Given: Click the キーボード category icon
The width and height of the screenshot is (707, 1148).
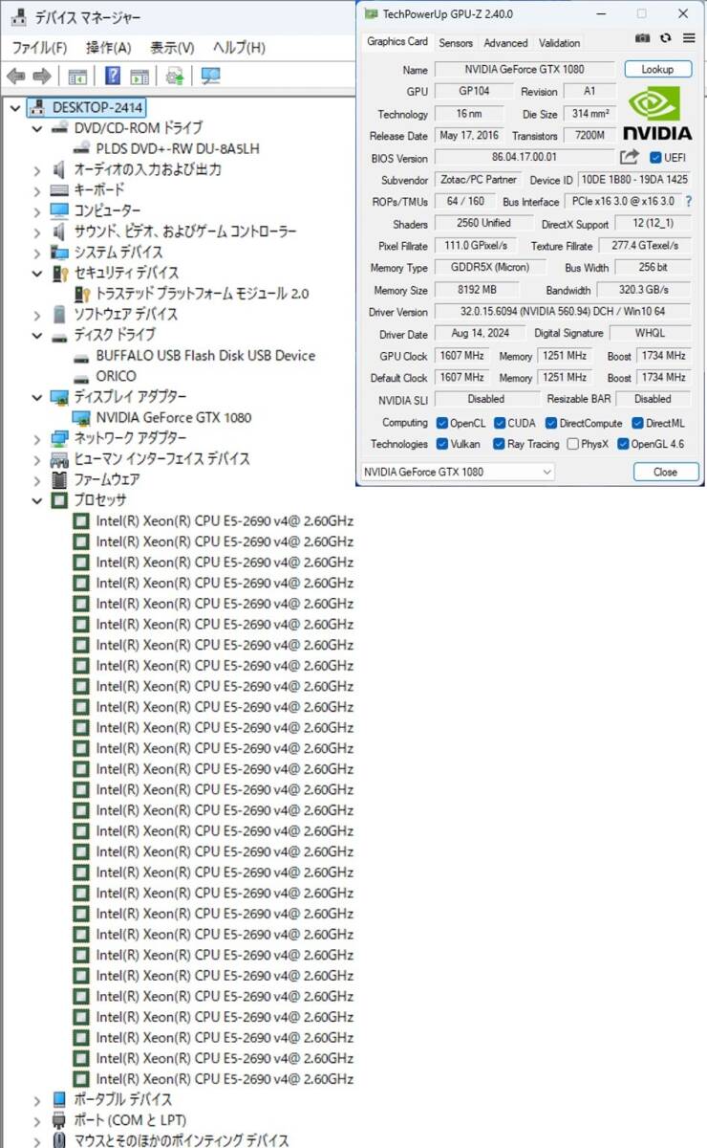Looking at the screenshot, I should pos(59,189).
